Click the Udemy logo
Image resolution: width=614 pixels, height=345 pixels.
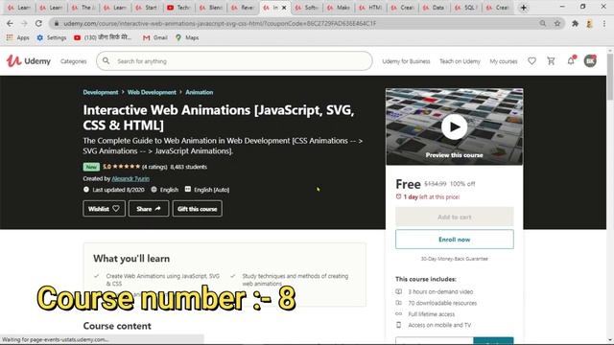(28, 61)
